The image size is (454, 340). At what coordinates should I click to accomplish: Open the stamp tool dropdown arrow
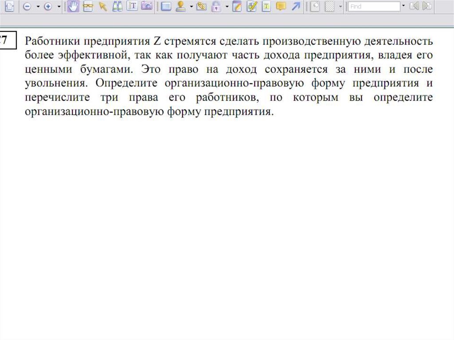tap(192, 6)
